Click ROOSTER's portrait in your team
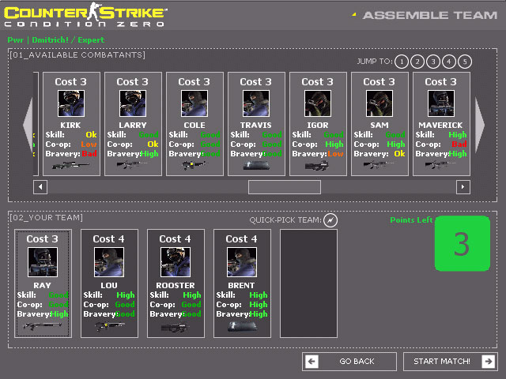506x379 pixels. pyautogui.click(x=176, y=262)
